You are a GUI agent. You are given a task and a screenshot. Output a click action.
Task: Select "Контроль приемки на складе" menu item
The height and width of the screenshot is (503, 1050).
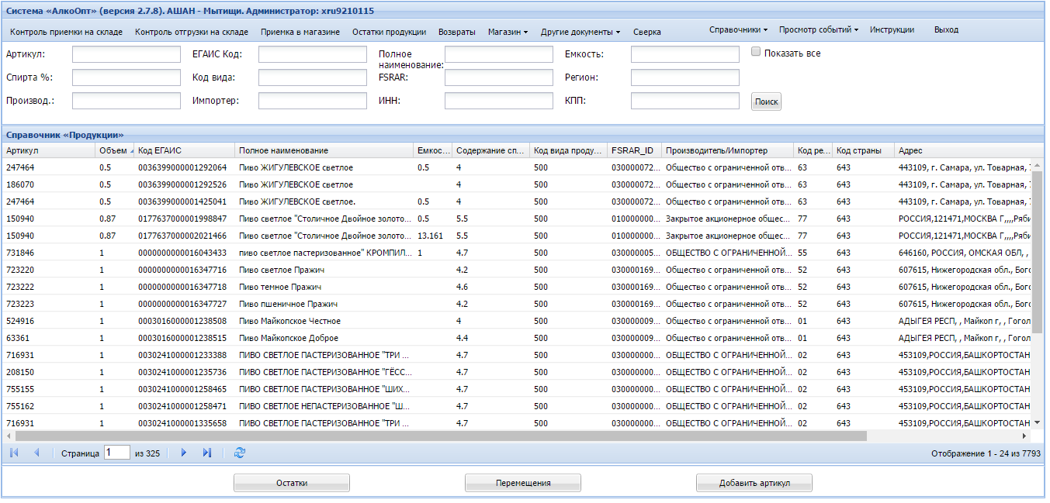[66, 32]
